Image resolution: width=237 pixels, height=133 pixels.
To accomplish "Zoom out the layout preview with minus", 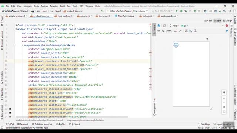I will tap(224, 103).
